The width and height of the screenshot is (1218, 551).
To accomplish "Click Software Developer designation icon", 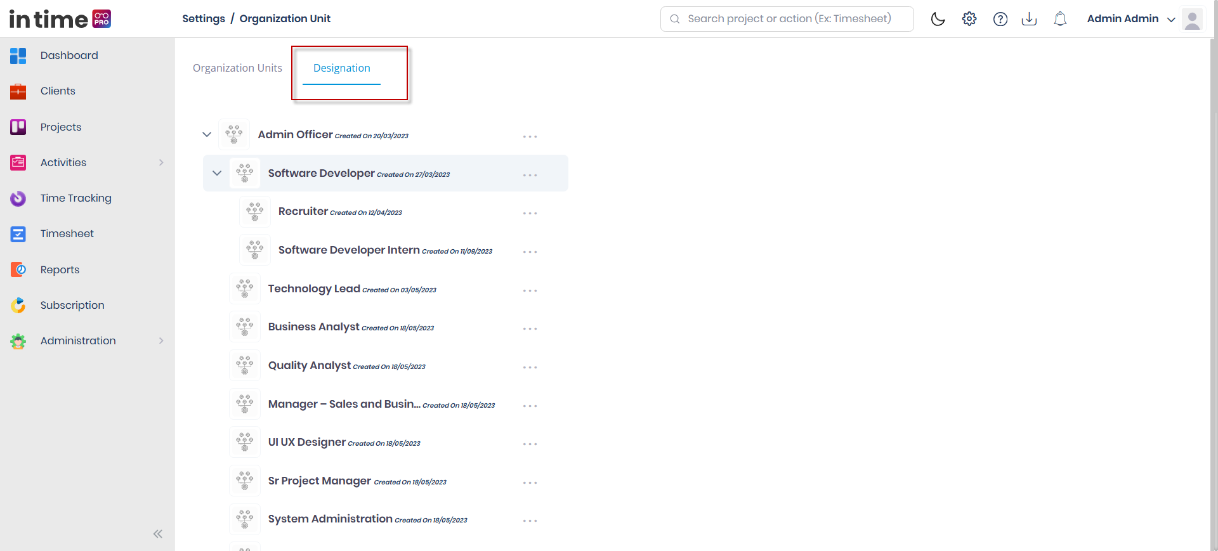I will pyautogui.click(x=245, y=173).
